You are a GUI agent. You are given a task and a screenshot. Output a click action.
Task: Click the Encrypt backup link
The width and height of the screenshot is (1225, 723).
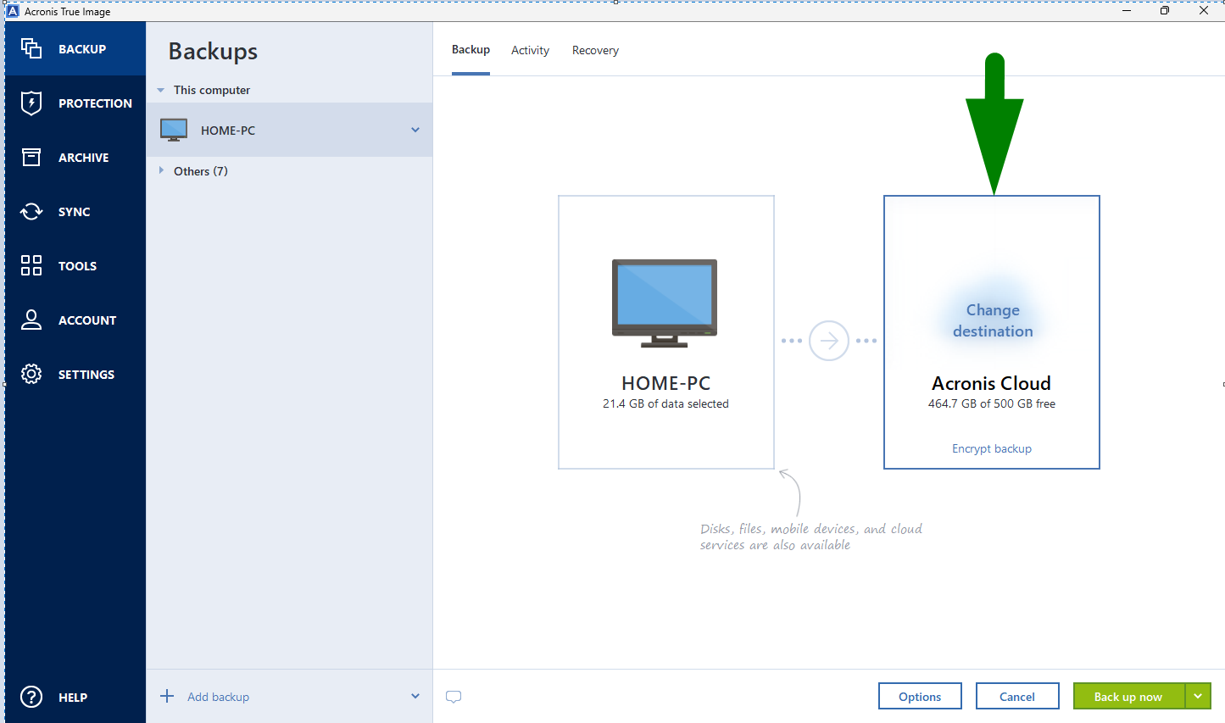coord(991,448)
